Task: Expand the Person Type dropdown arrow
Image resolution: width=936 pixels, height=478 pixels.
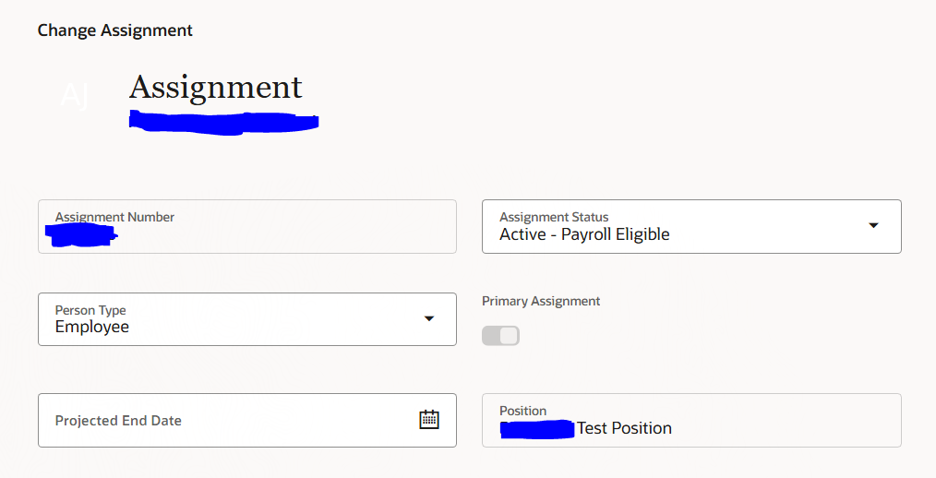Action: click(x=428, y=318)
